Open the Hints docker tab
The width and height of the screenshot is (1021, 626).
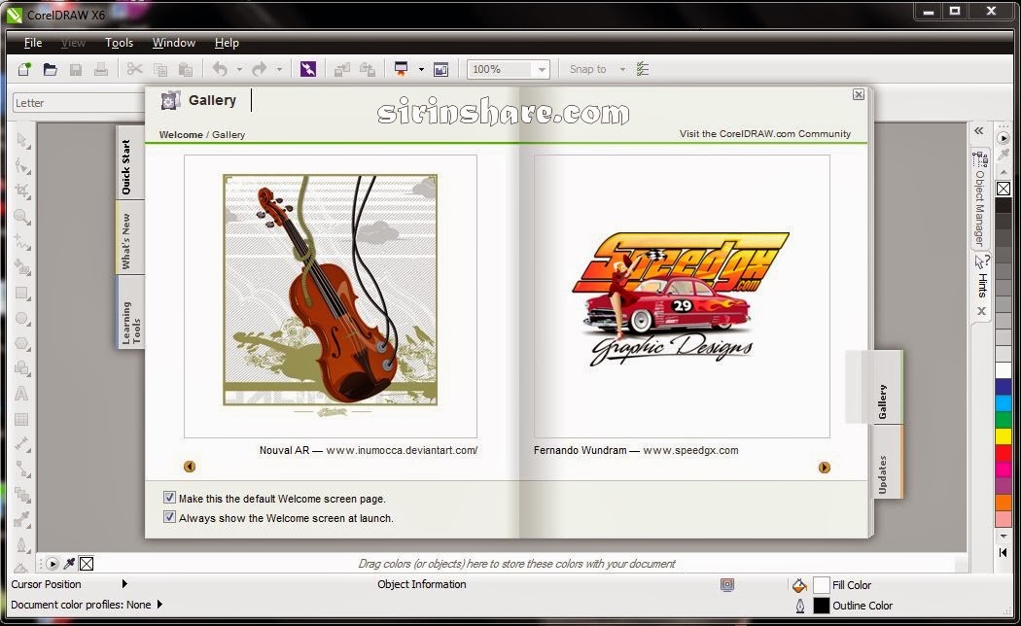(x=980, y=277)
